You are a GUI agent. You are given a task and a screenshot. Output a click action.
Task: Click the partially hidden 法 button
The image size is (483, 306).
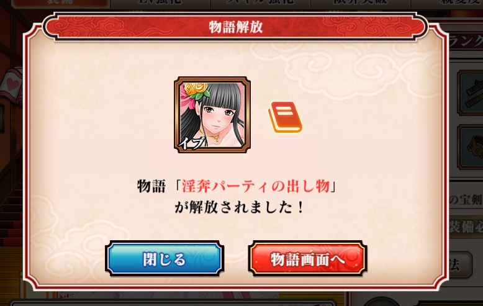click(459, 266)
